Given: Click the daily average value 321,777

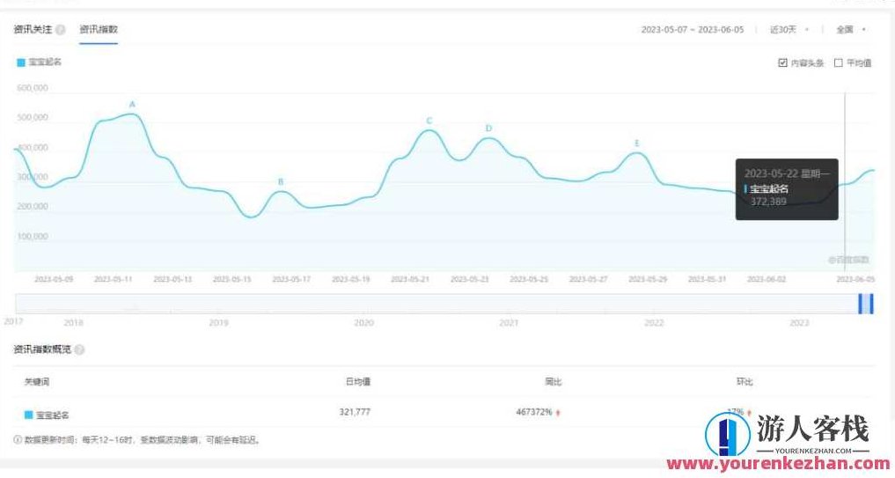Looking at the screenshot, I should 355,412.
